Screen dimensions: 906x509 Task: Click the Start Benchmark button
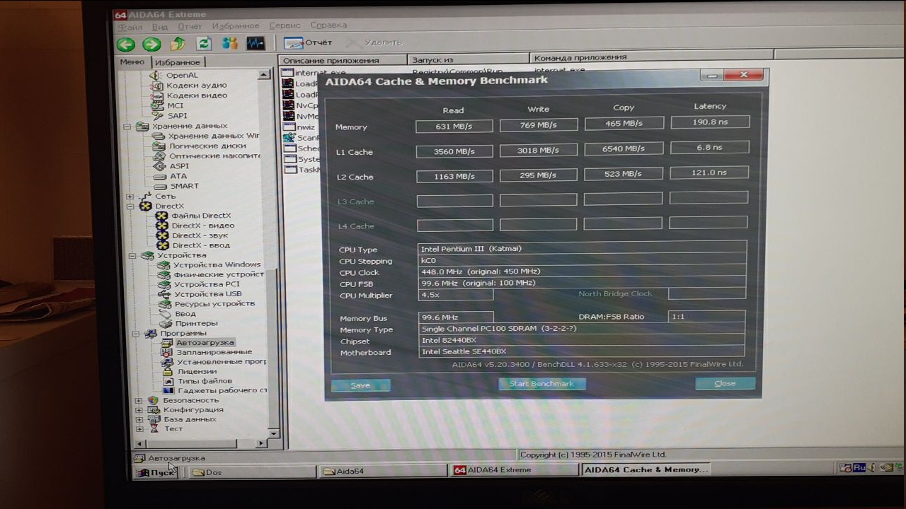click(542, 384)
